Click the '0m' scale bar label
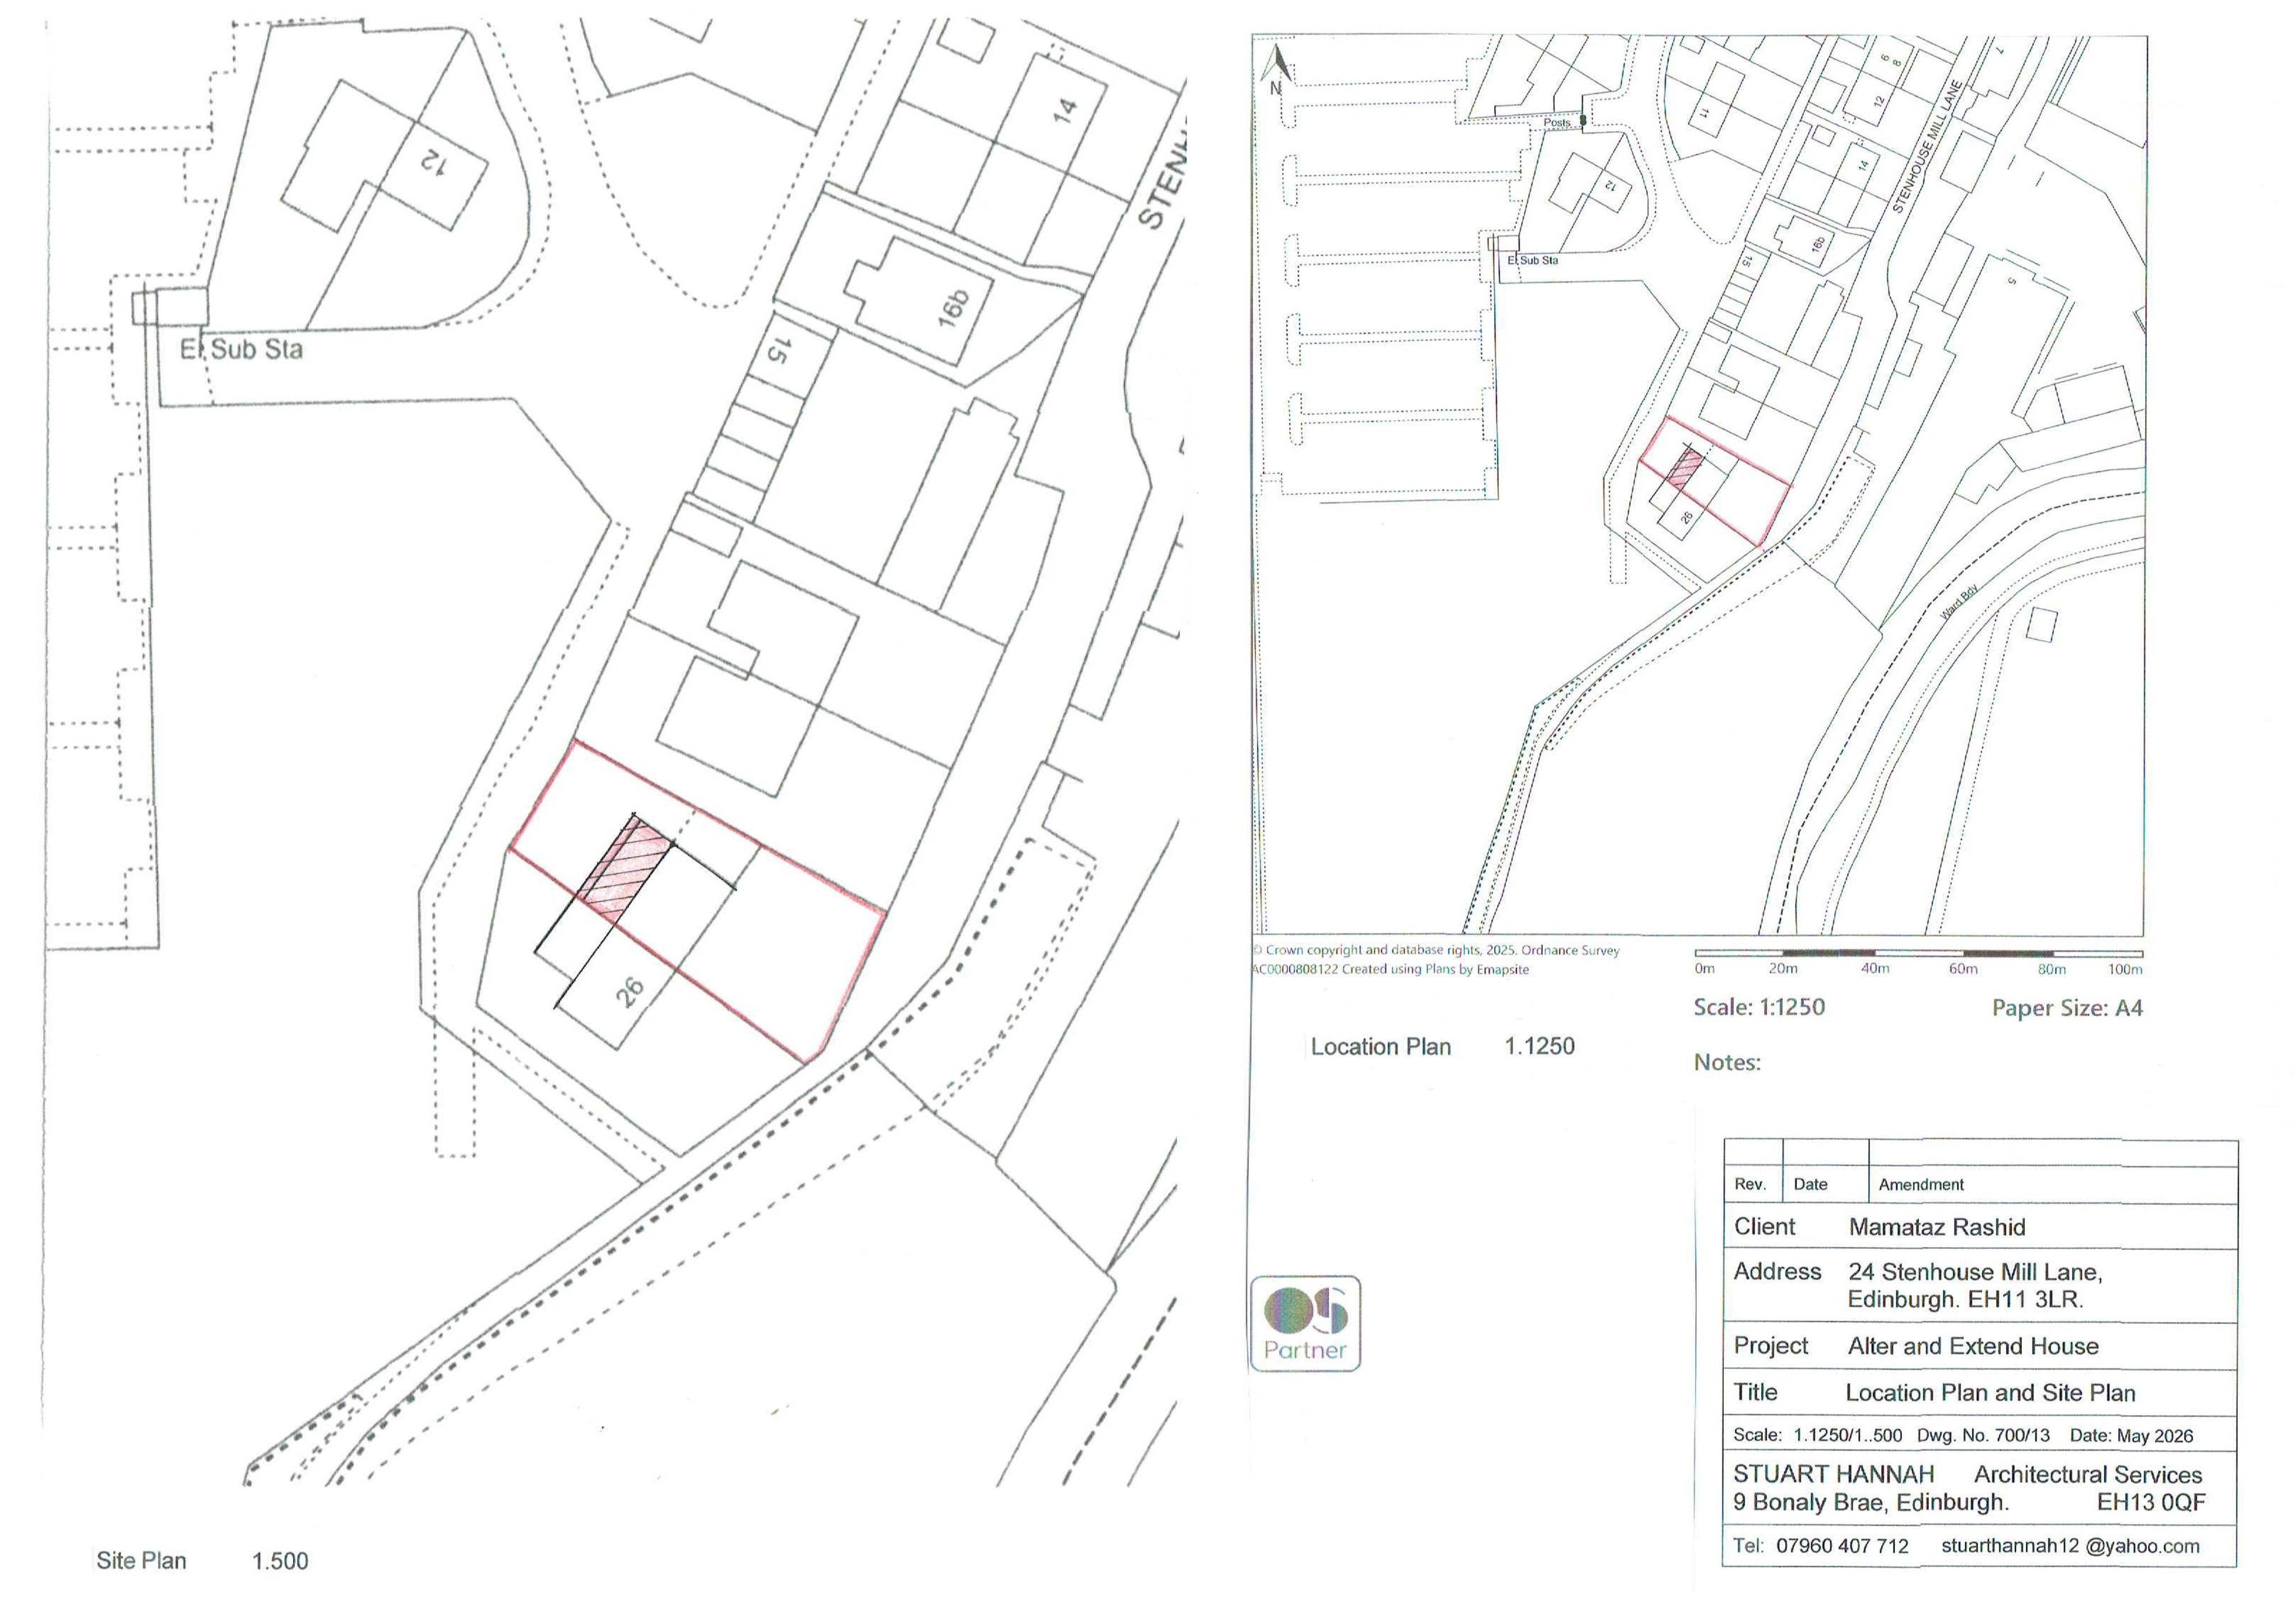2296x1624 pixels. (x=1704, y=969)
